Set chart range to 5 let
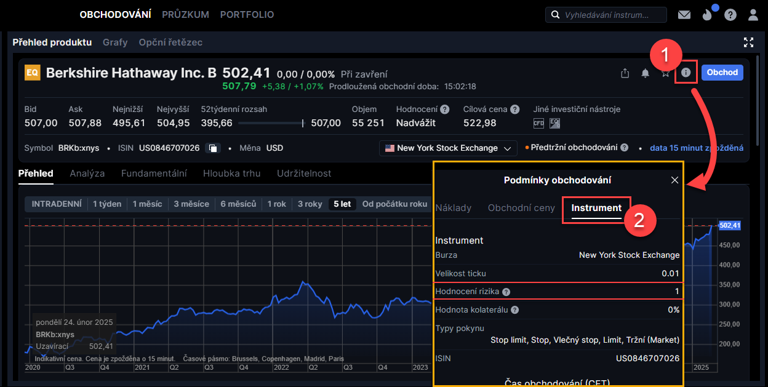 (343, 204)
